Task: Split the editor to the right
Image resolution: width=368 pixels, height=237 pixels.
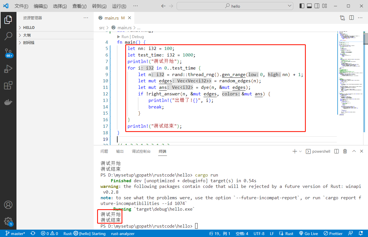Action: pyautogui.click(x=352, y=18)
